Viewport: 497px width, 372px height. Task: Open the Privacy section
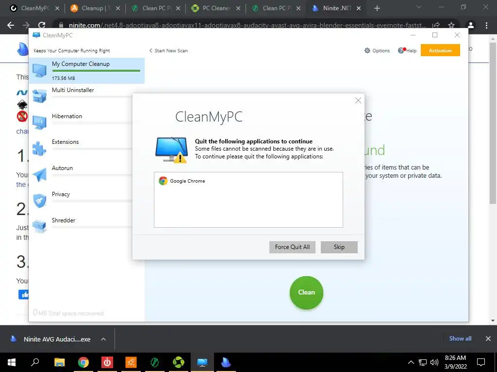pyautogui.click(x=81, y=201)
